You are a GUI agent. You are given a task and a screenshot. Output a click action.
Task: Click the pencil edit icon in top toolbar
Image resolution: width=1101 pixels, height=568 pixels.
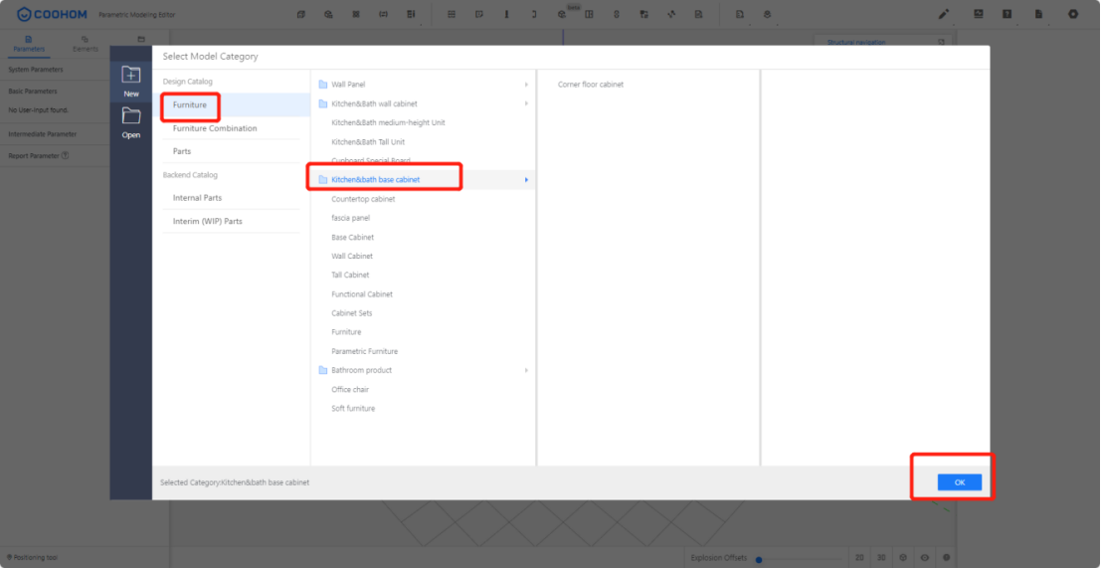[x=944, y=14]
